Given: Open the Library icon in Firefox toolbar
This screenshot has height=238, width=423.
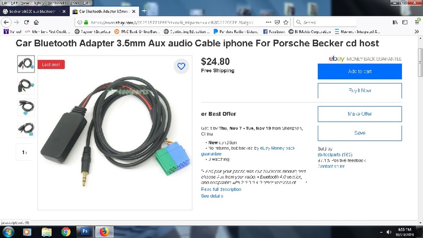Looking at the screenshot, I should [395, 22].
